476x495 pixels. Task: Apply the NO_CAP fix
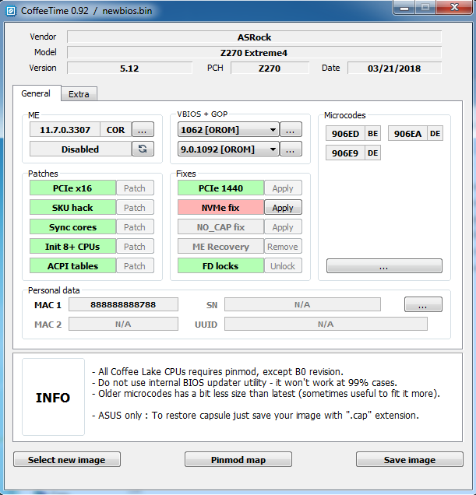[x=283, y=227]
